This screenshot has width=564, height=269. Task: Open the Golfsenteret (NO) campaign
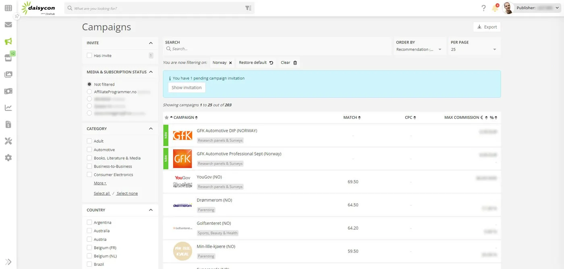tap(214, 223)
